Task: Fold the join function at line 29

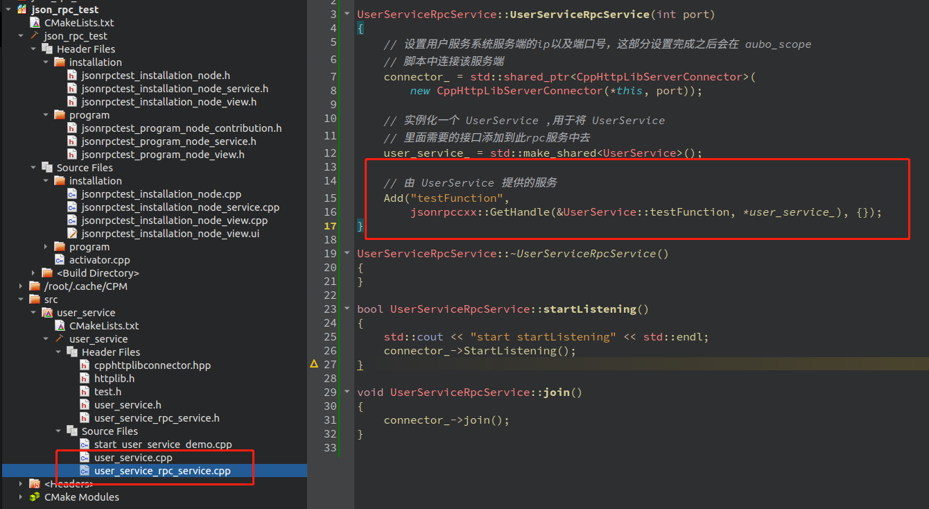Action: click(x=347, y=392)
